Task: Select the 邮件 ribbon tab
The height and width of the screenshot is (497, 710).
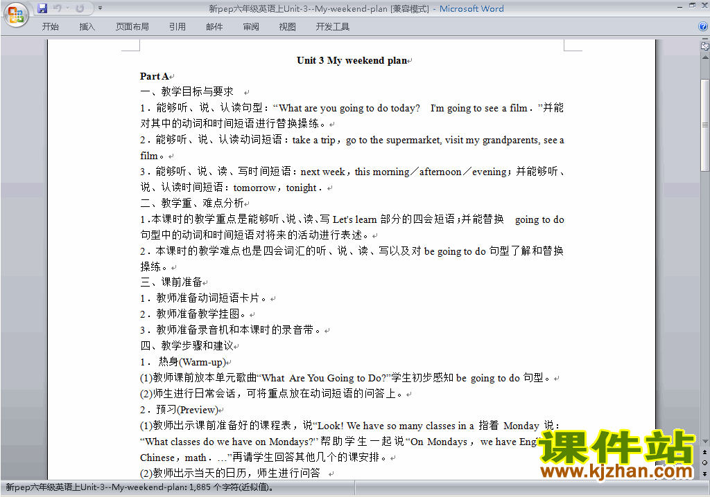Action: click(214, 27)
